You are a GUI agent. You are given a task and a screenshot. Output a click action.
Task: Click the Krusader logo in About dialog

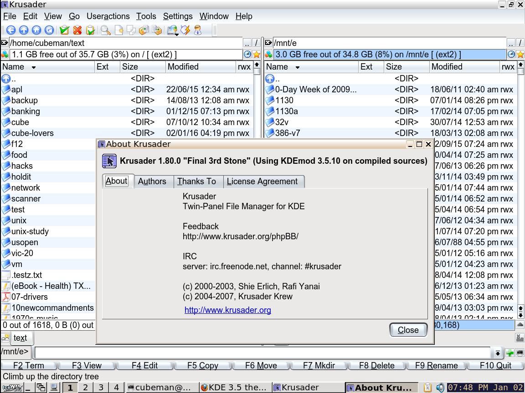(x=109, y=161)
